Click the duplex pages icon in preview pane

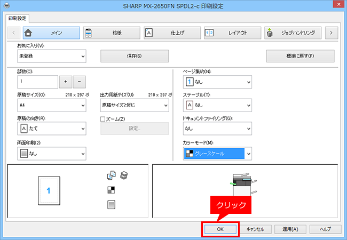click(112, 175)
